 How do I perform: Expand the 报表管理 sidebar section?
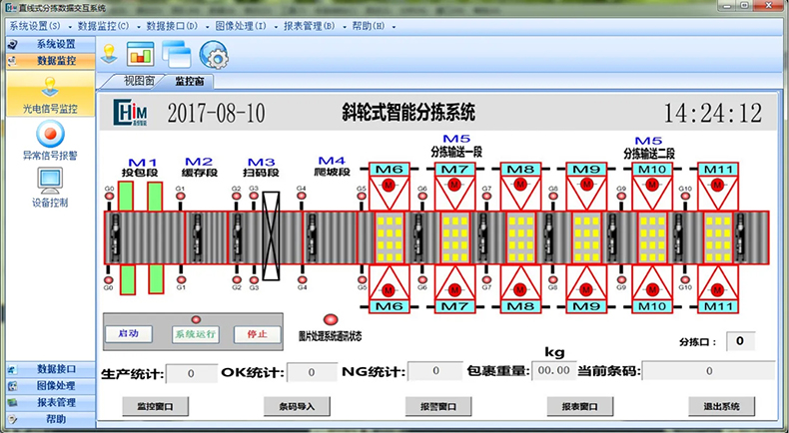tap(50, 402)
